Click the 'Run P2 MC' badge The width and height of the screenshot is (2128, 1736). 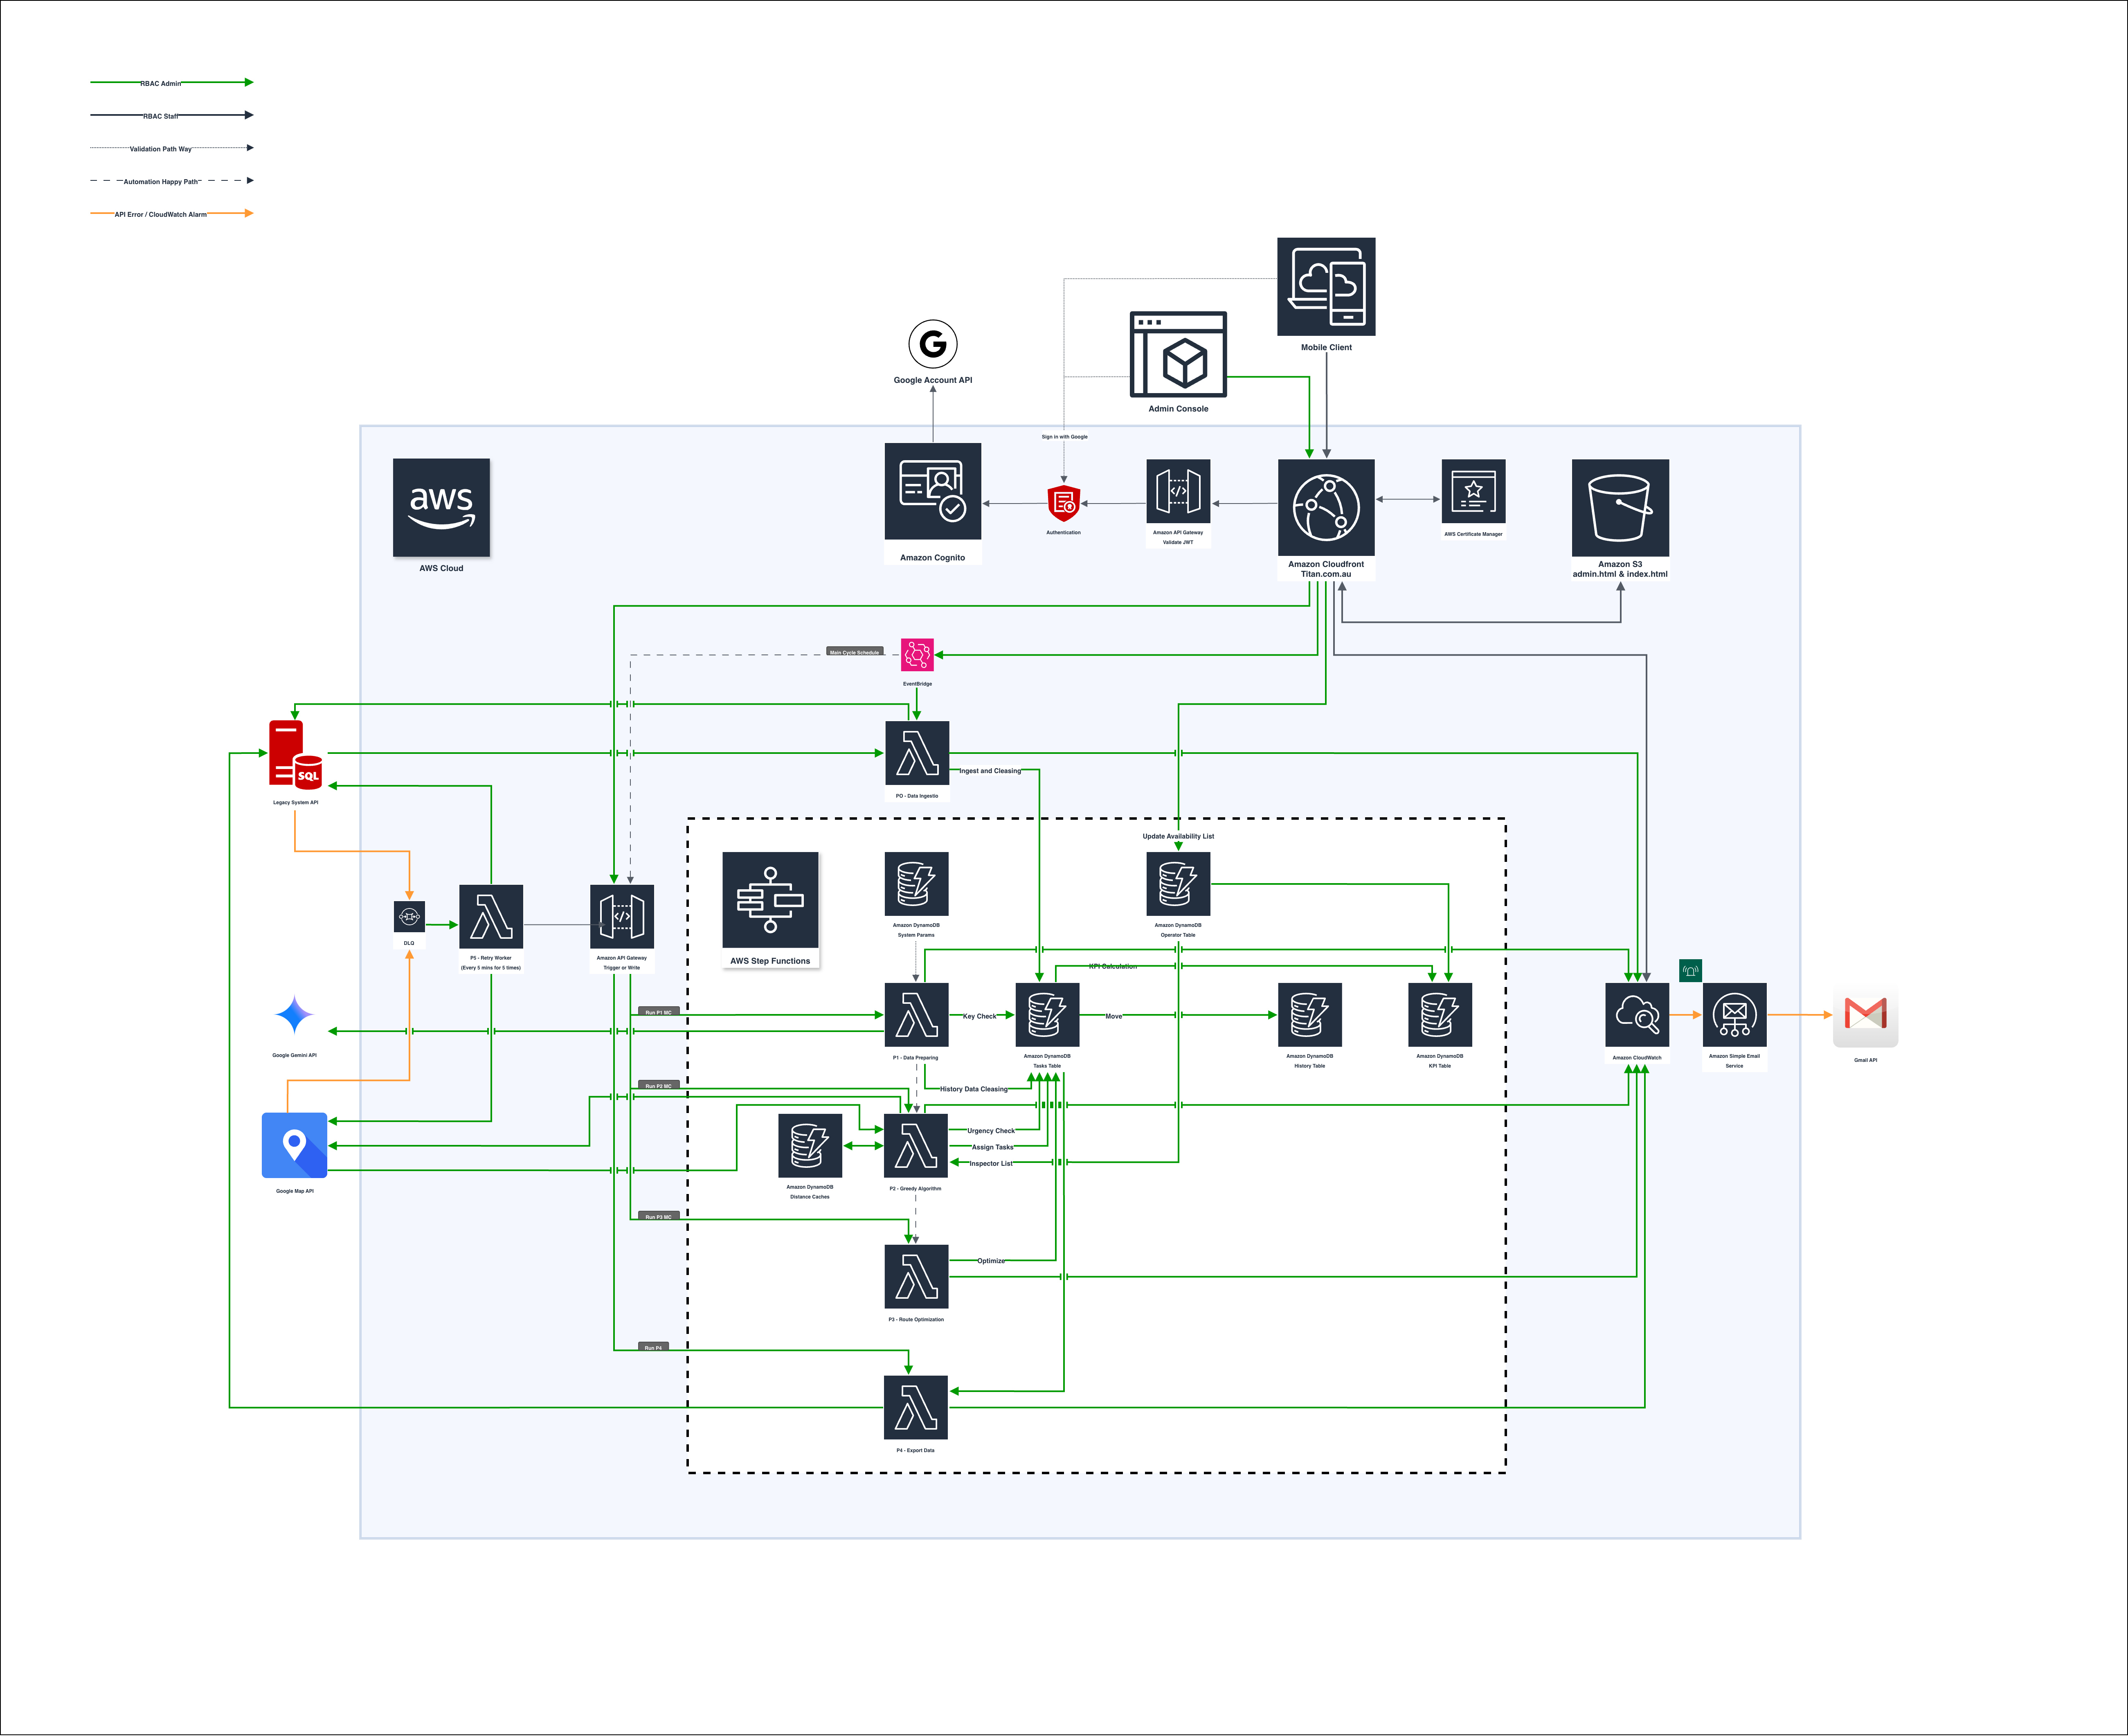click(x=659, y=1085)
